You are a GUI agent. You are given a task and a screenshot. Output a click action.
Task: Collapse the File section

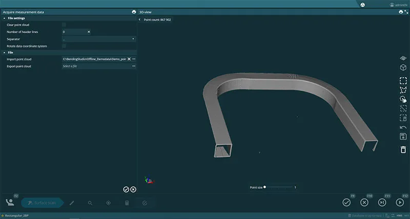(x=4, y=52)
